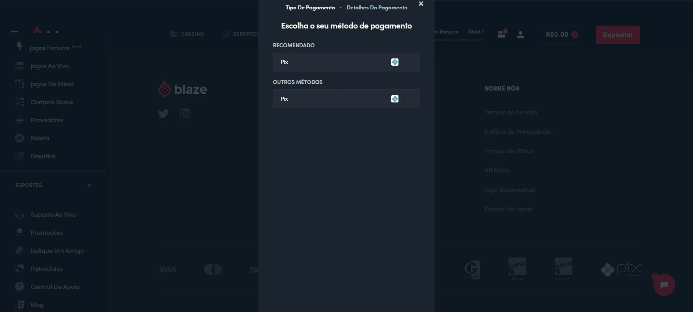
Task: Click the Visa payment logo
Action: click(167, 269)
